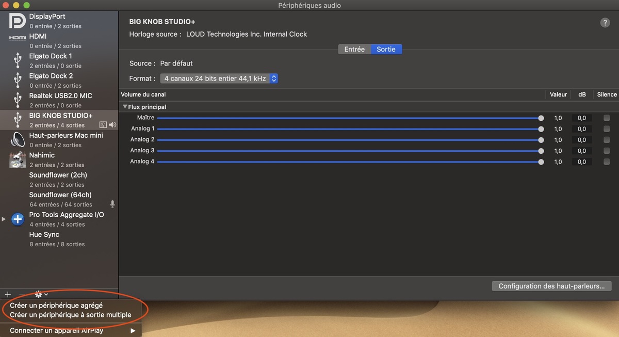Select the DisplayPort device icon
Viewport: 619px width, 337px height.
17,21
